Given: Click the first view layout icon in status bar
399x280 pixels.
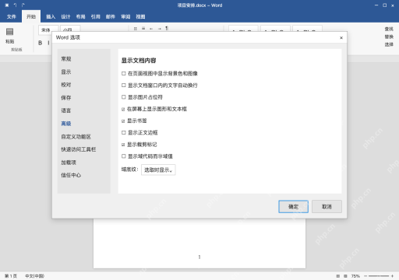Looking at the screenshot, I should click(338, 276).
